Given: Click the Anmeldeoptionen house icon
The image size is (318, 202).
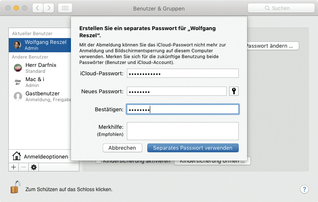Looking at the screenshot, I should 17,156.
